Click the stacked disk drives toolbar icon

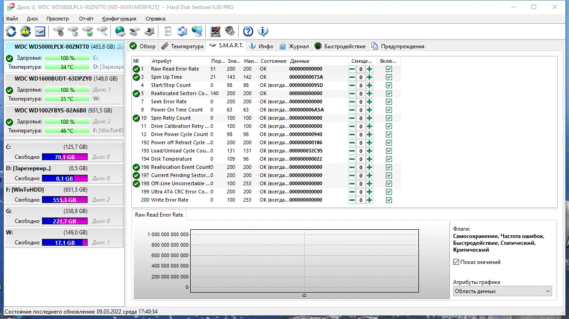point(135,31)
